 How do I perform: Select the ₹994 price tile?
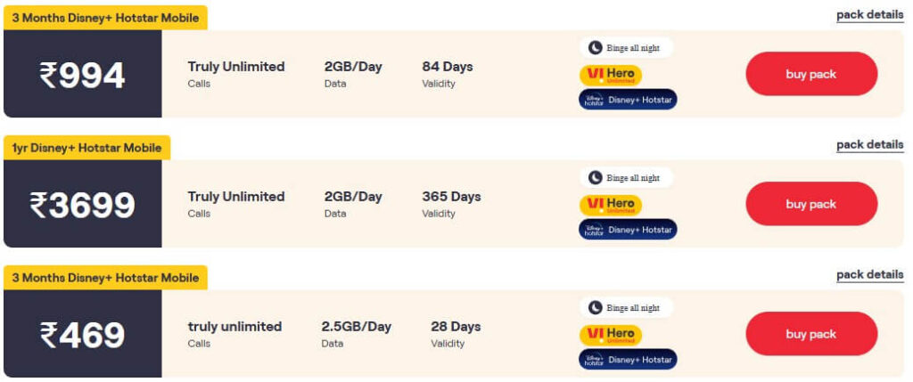click(82, 74)
